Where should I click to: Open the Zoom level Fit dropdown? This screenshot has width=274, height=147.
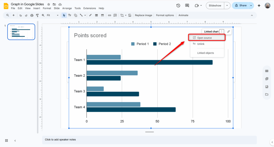coord(52,15)
